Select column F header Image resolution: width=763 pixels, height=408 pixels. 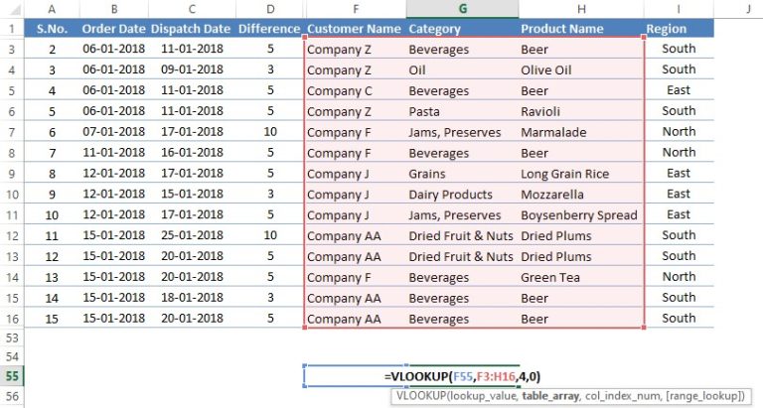[355, 8]
